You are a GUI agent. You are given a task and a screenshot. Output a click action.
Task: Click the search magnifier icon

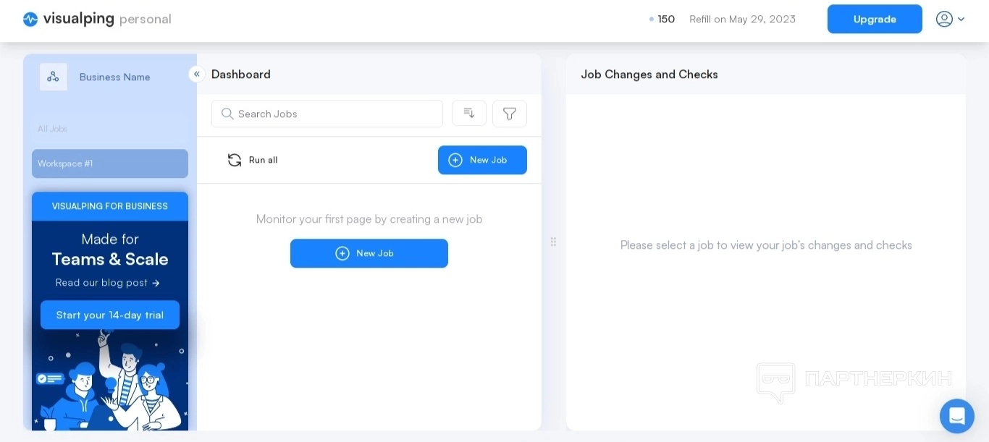[227, 114]
